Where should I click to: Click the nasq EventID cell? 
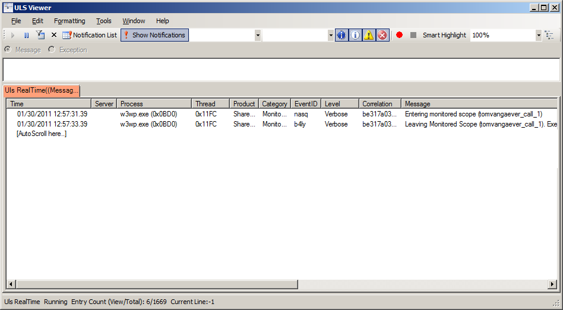tap(301, 114)
